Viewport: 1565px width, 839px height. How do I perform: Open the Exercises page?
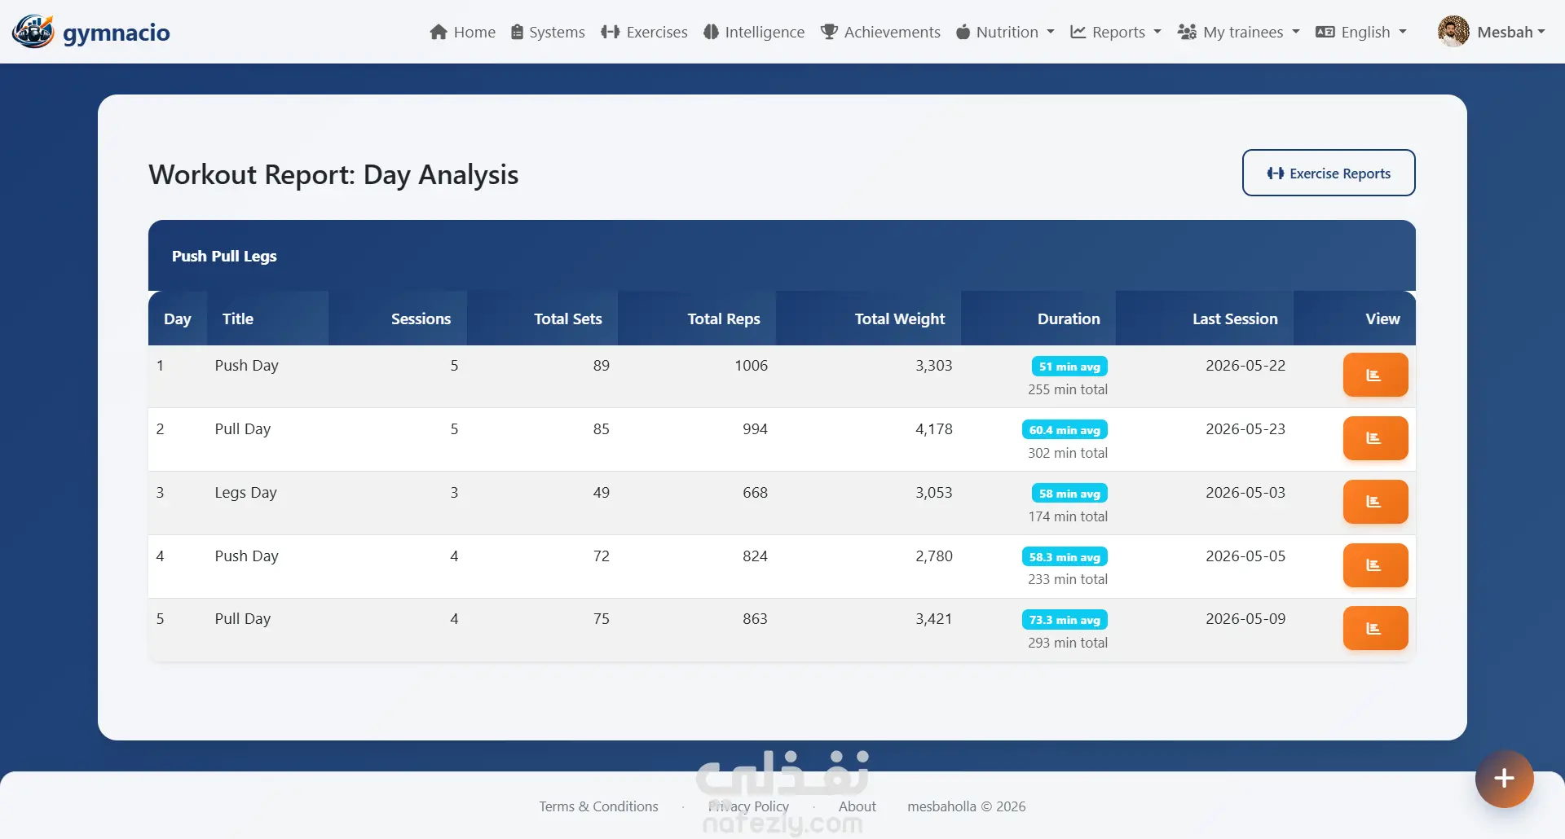coord(644,32)
